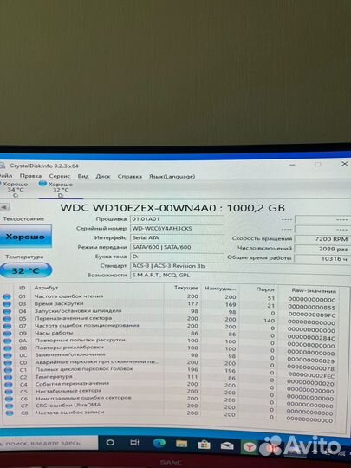Click the S.M.A.R.T., NCQ, GPL features field
This screenshot has height=468, width=351.
[240, 276]
